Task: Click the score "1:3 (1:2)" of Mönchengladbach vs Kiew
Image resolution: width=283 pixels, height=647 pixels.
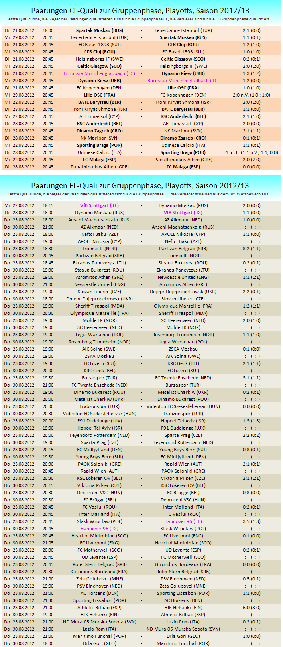Action: (252, 73)
